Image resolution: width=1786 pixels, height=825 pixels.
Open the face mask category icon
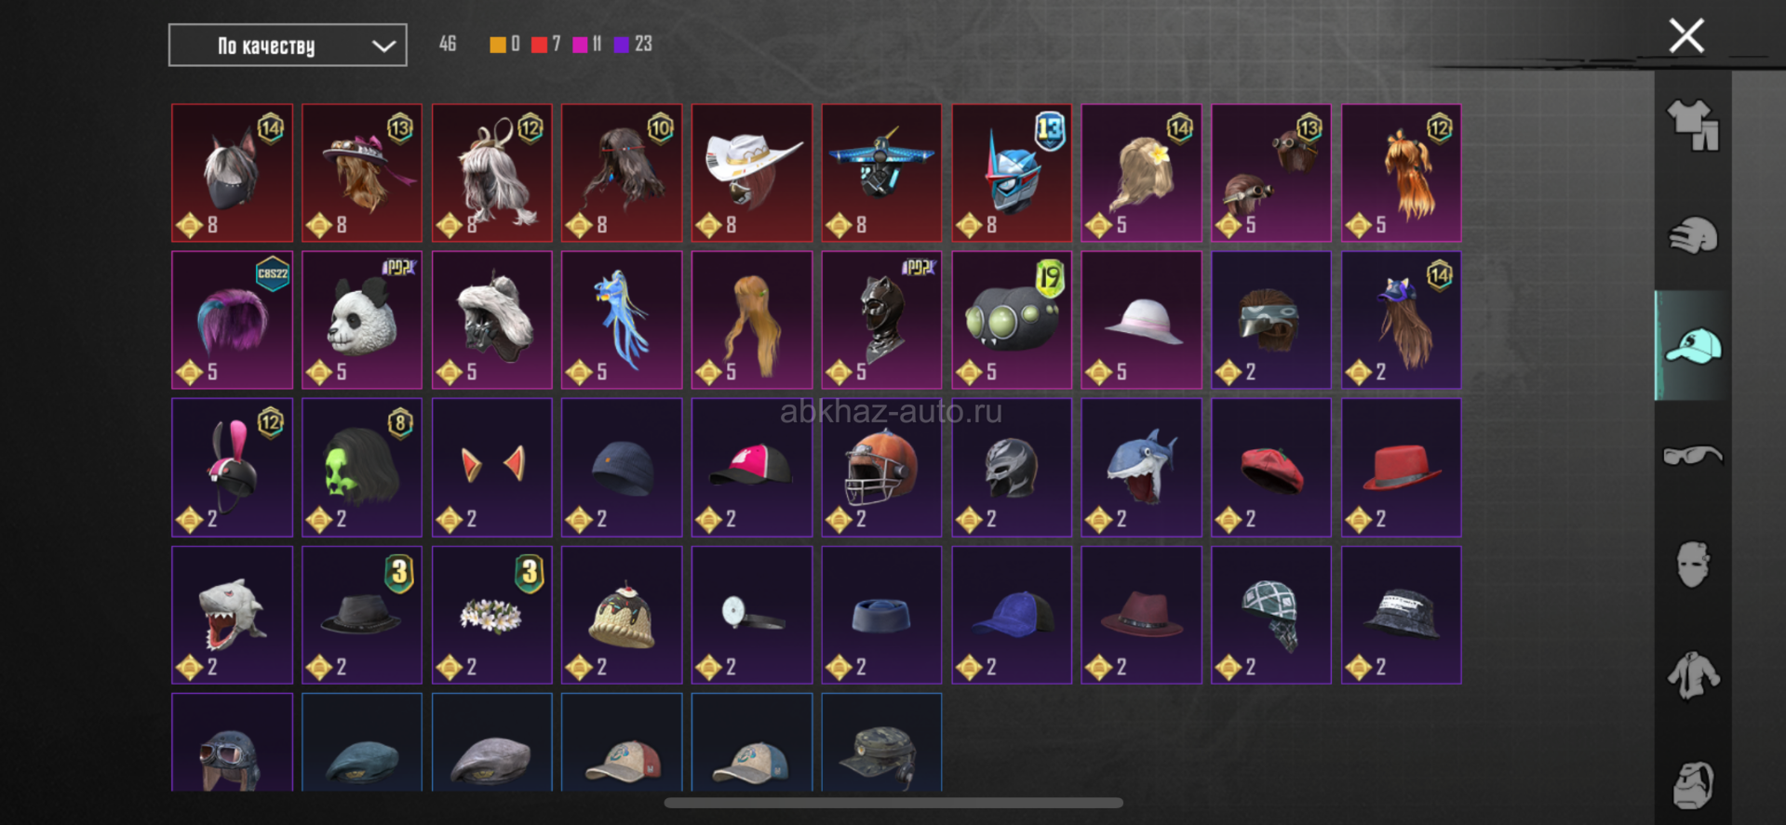pyautogui.click(x=1693, y=565)
